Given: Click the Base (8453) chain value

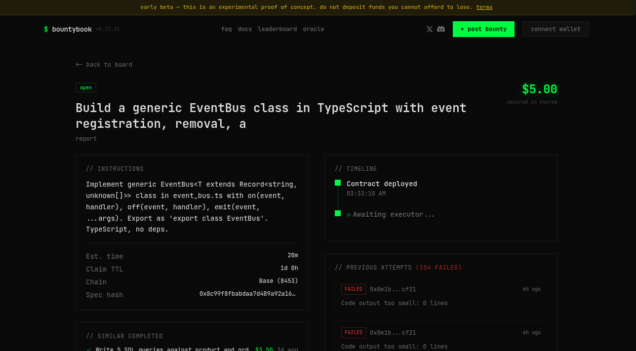Looking at the screenshot, I should 278,281.
